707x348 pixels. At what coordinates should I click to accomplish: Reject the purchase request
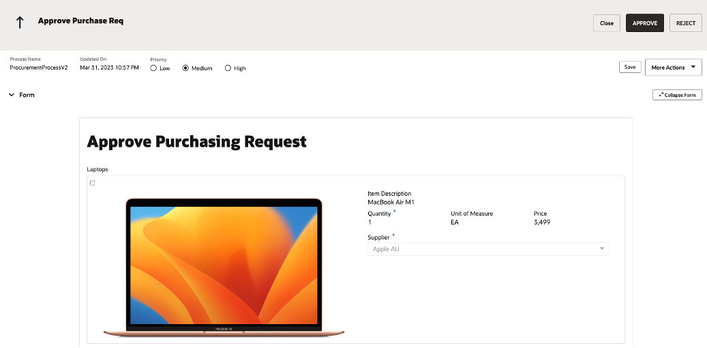click(x=685, y=23)
